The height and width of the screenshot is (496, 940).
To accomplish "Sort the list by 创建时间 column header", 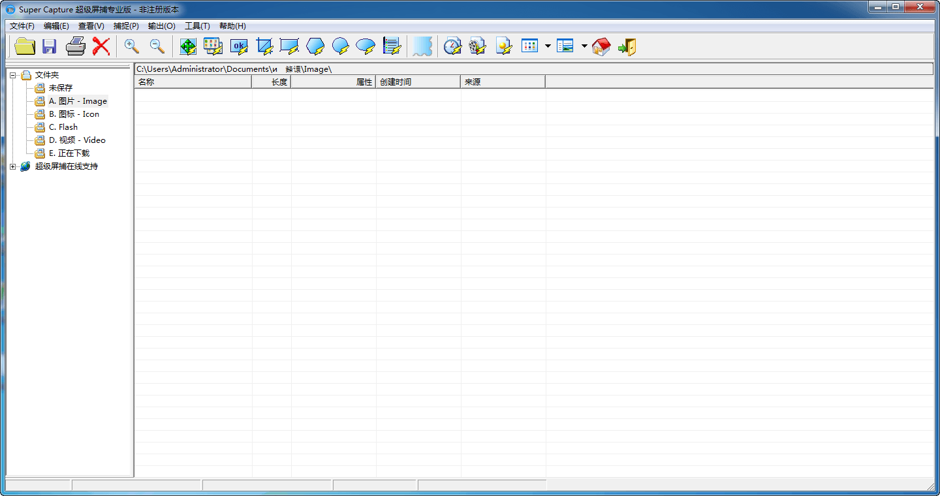I will (418, 82).
